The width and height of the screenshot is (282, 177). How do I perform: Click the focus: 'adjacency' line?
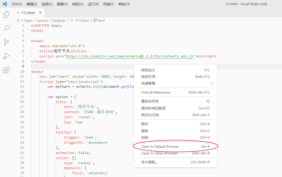click(x=90, y=173)
